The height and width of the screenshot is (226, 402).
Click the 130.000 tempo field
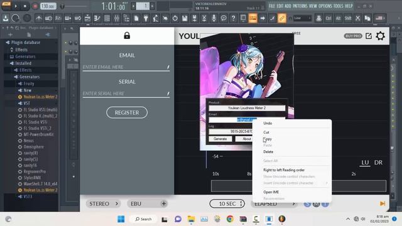(48, 6)
